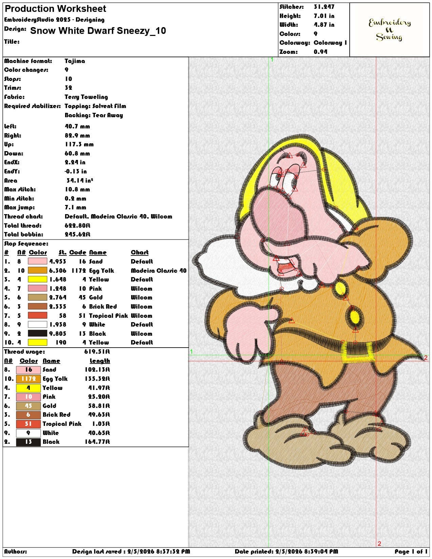Click the stitch count '6,306' for Egg Yolk
Screen dimensions: 432x559
click(x=58, y=270)
